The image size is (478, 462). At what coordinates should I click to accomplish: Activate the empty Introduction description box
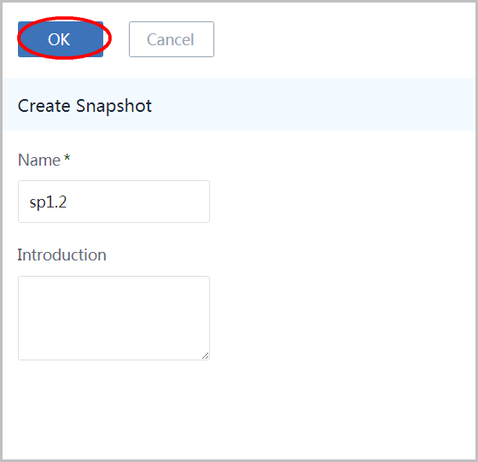(114, 318)
